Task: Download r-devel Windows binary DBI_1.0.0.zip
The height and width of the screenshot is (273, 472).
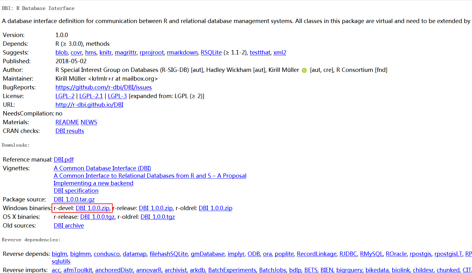Action: [93, 208]
